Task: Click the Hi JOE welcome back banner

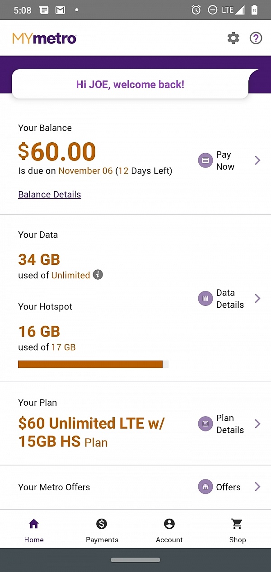Action: click(130, 84)
